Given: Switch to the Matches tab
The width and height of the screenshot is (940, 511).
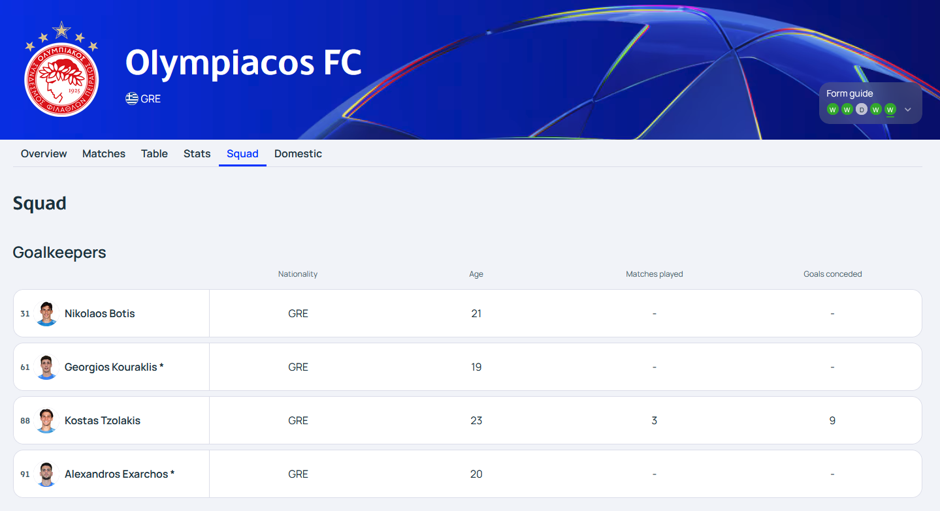Looking at the screenshot, I should pos(104,153).
